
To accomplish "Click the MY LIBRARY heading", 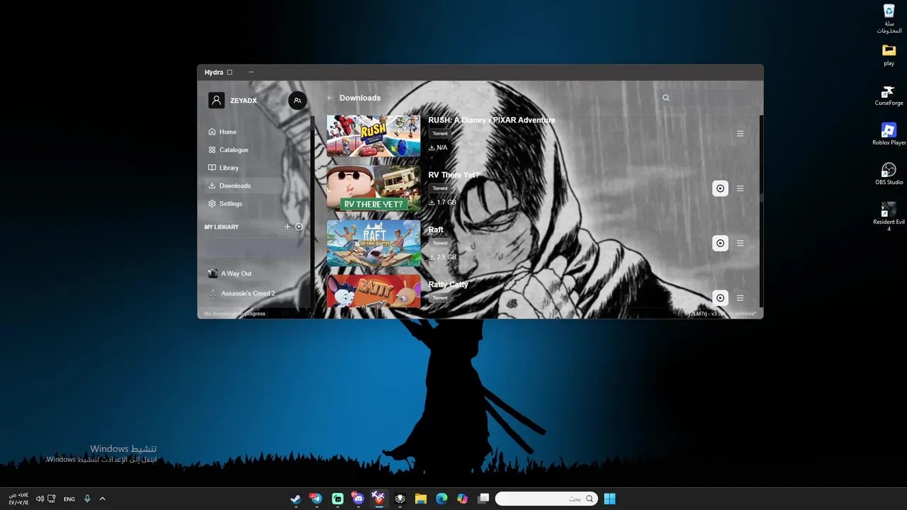I will (x=222, y=227).
